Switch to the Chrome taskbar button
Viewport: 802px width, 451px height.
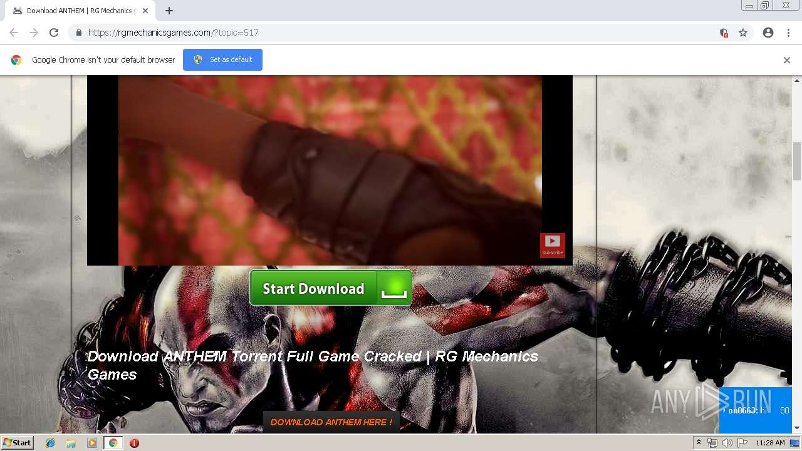coord(113,443)
